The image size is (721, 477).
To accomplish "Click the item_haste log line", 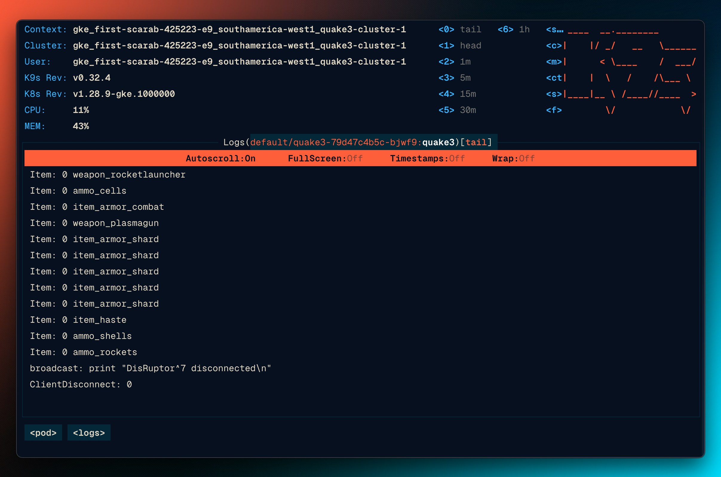I will [78, 320].
